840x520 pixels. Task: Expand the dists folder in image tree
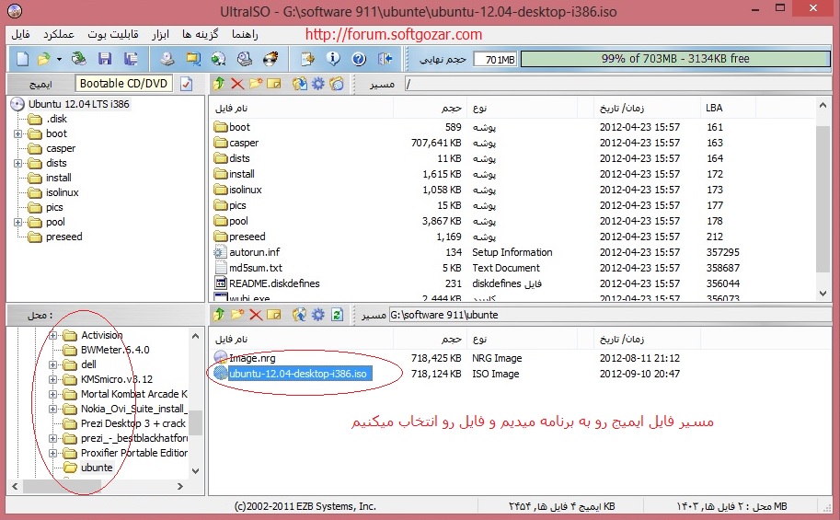point(17,163)
